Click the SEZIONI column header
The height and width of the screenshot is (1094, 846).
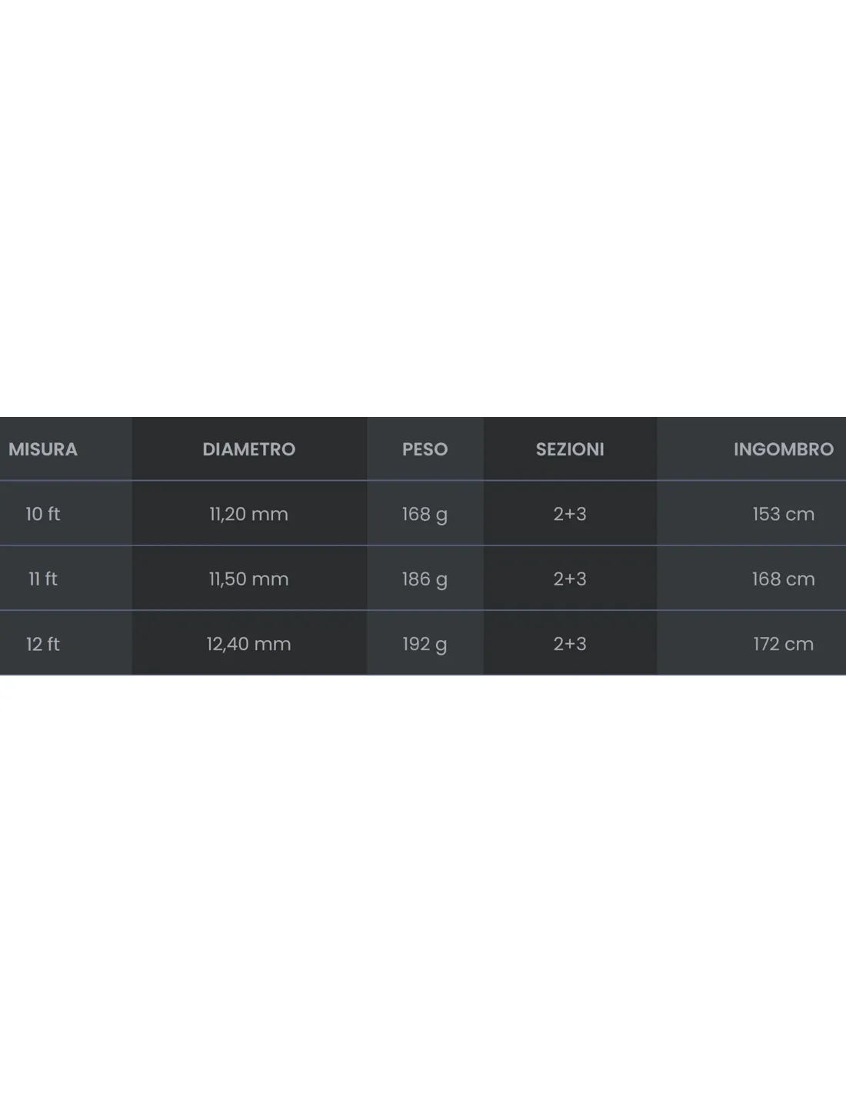point(570,449)
